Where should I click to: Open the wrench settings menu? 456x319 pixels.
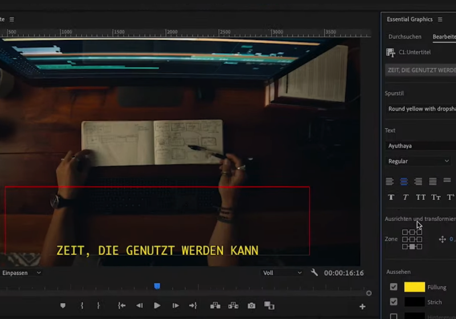[315, 272]
